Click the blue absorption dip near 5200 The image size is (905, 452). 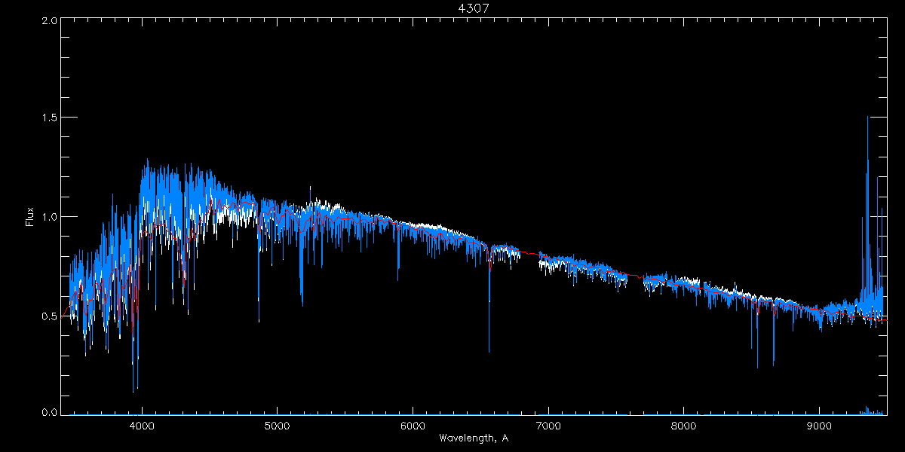302,303
